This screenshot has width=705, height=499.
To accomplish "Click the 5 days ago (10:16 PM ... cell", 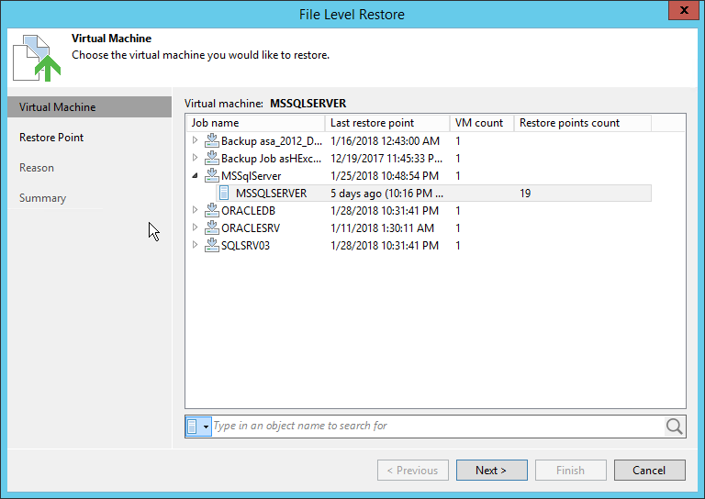I will [x=386, y=194].
